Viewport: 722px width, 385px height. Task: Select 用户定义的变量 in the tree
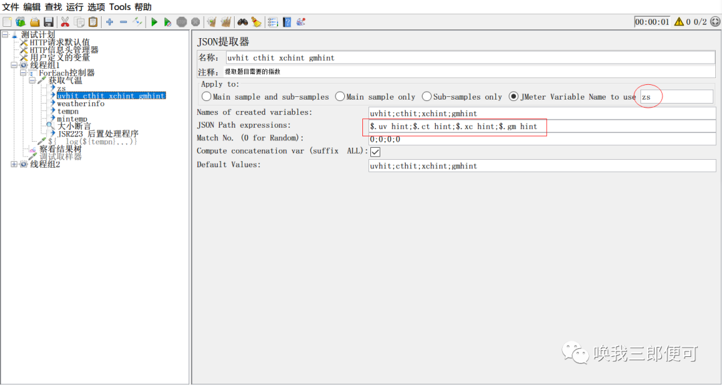pyautogui.click(x=60, y=57)
